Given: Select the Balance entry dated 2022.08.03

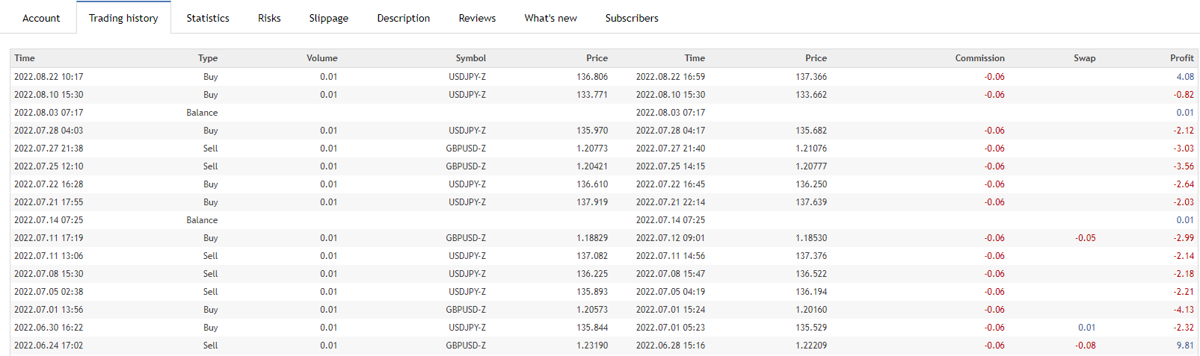Looking at the screenshot, I should (x=202, y=113).
